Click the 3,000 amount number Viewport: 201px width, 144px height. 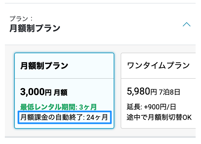[32, 92]
